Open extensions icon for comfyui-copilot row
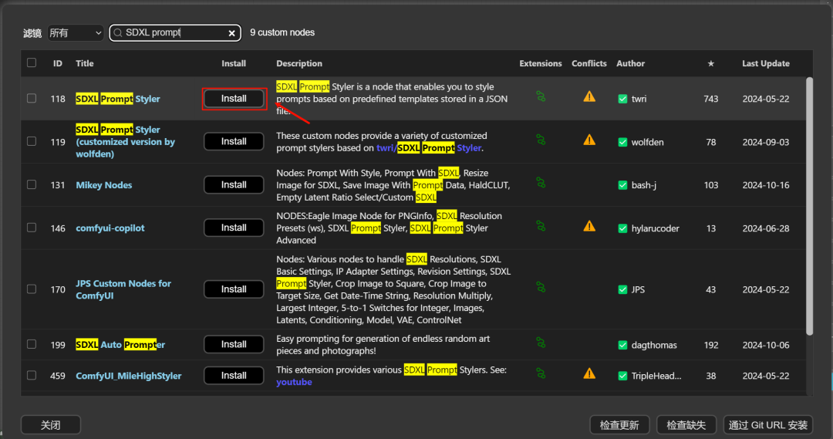 tap(540, 226)
